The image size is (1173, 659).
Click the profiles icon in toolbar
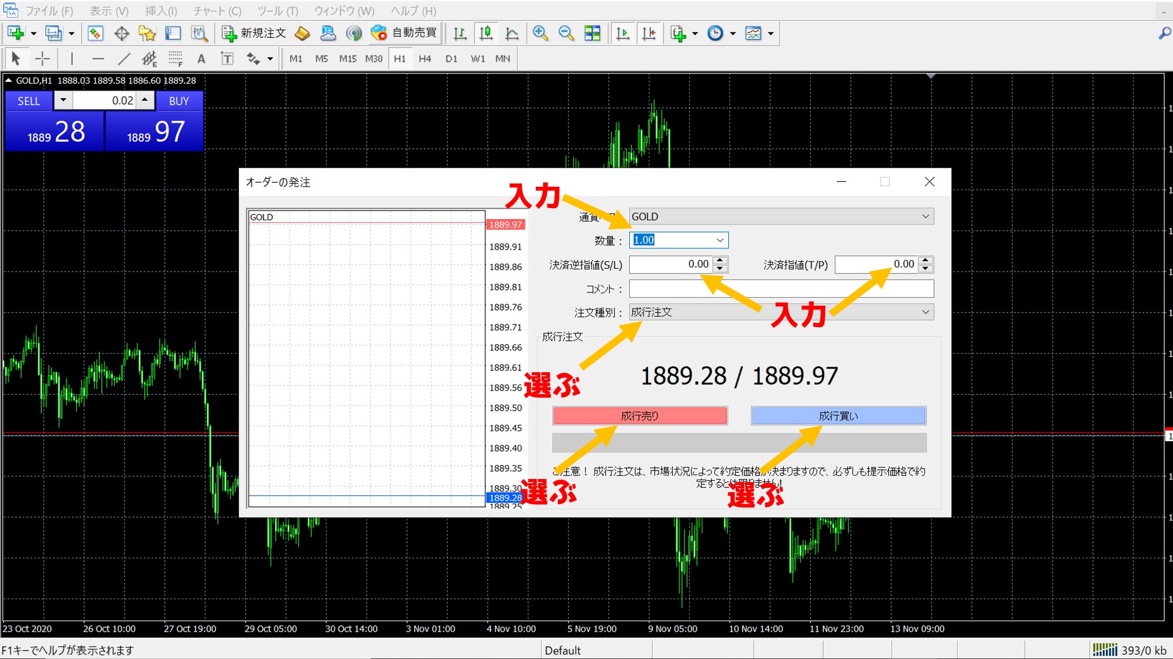click(x=54, y=33)
